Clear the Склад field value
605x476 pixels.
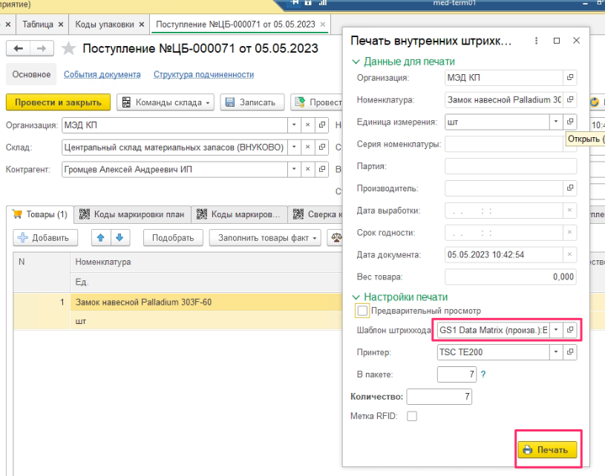[x=307, y=148]
